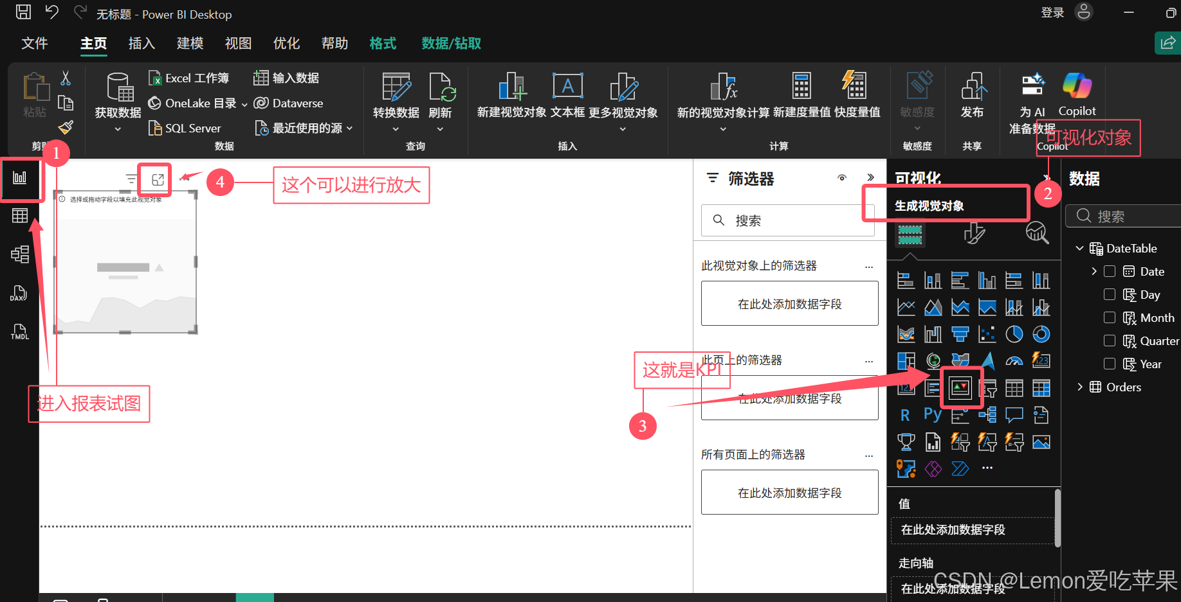1181x602 pixels.
Task: Click the undo arrow in title bar
Action: (x=52, y=12)
